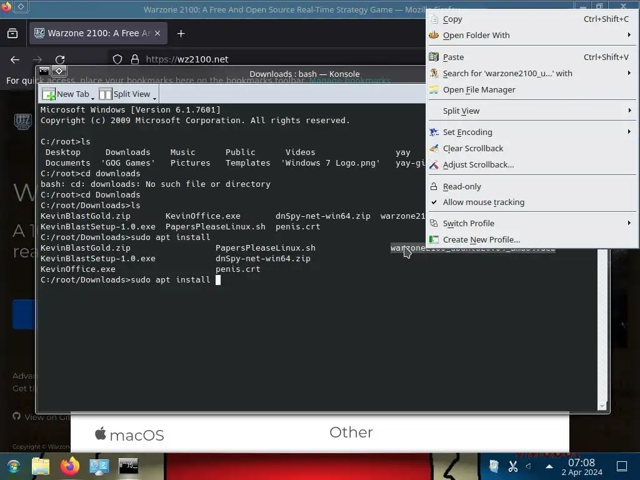Expand Switch Profile submenu
Viewport: 640px width, 480px height.
pyautogui.click(x=532, y=224)
